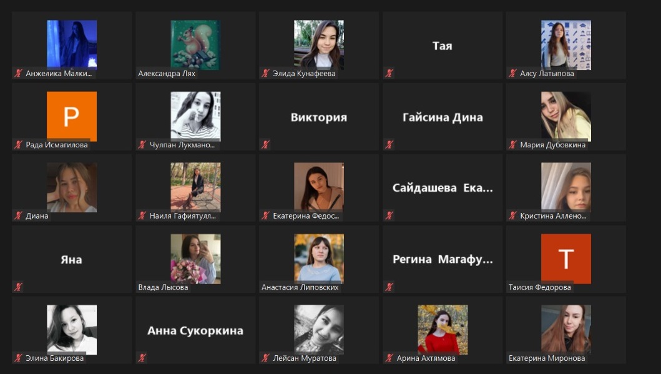Click muted mic icon on Регина Магафу… tile
Viewport: 661px width, 374px height.
tap(389, 287)
